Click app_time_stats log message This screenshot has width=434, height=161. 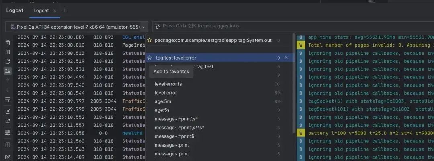(371, 37)
